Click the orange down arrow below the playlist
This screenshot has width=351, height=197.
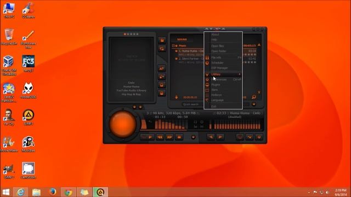177,97
